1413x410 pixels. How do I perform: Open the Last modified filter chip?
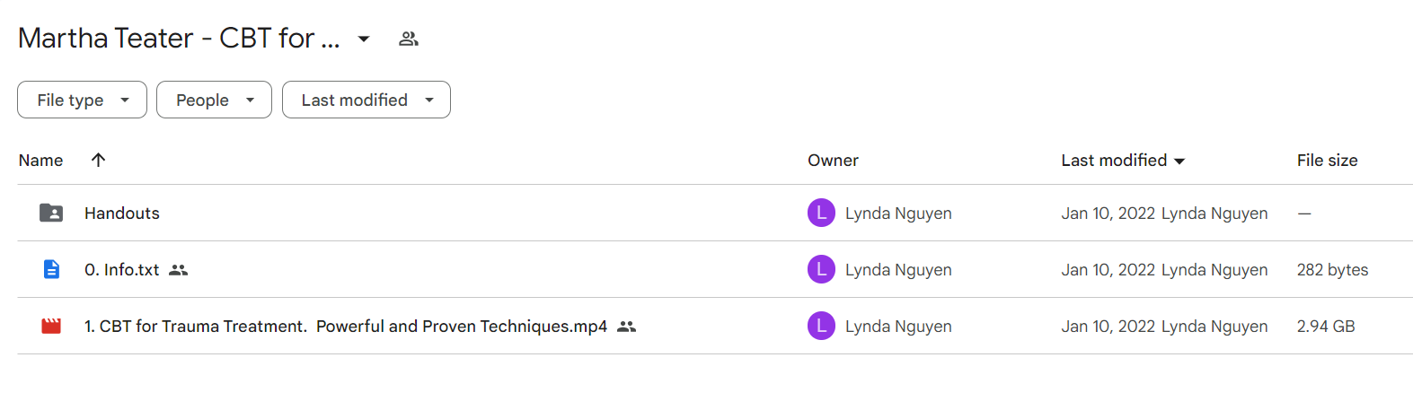pyautogui.click(x=366, y=100)
